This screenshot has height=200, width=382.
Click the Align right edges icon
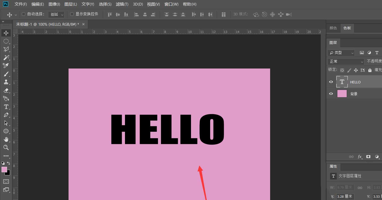coord(153,14)
